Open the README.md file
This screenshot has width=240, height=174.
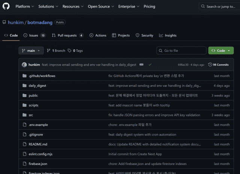[x=38, y=144]
